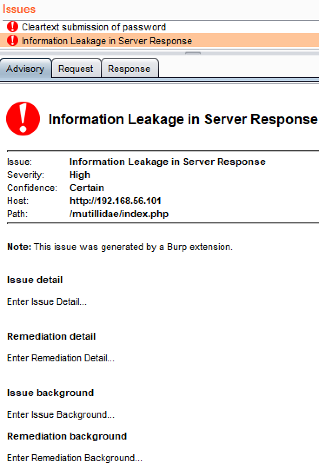Screen dimensions: 319x463
Task: Open the Response tab
Action: (x=129, y=69)
